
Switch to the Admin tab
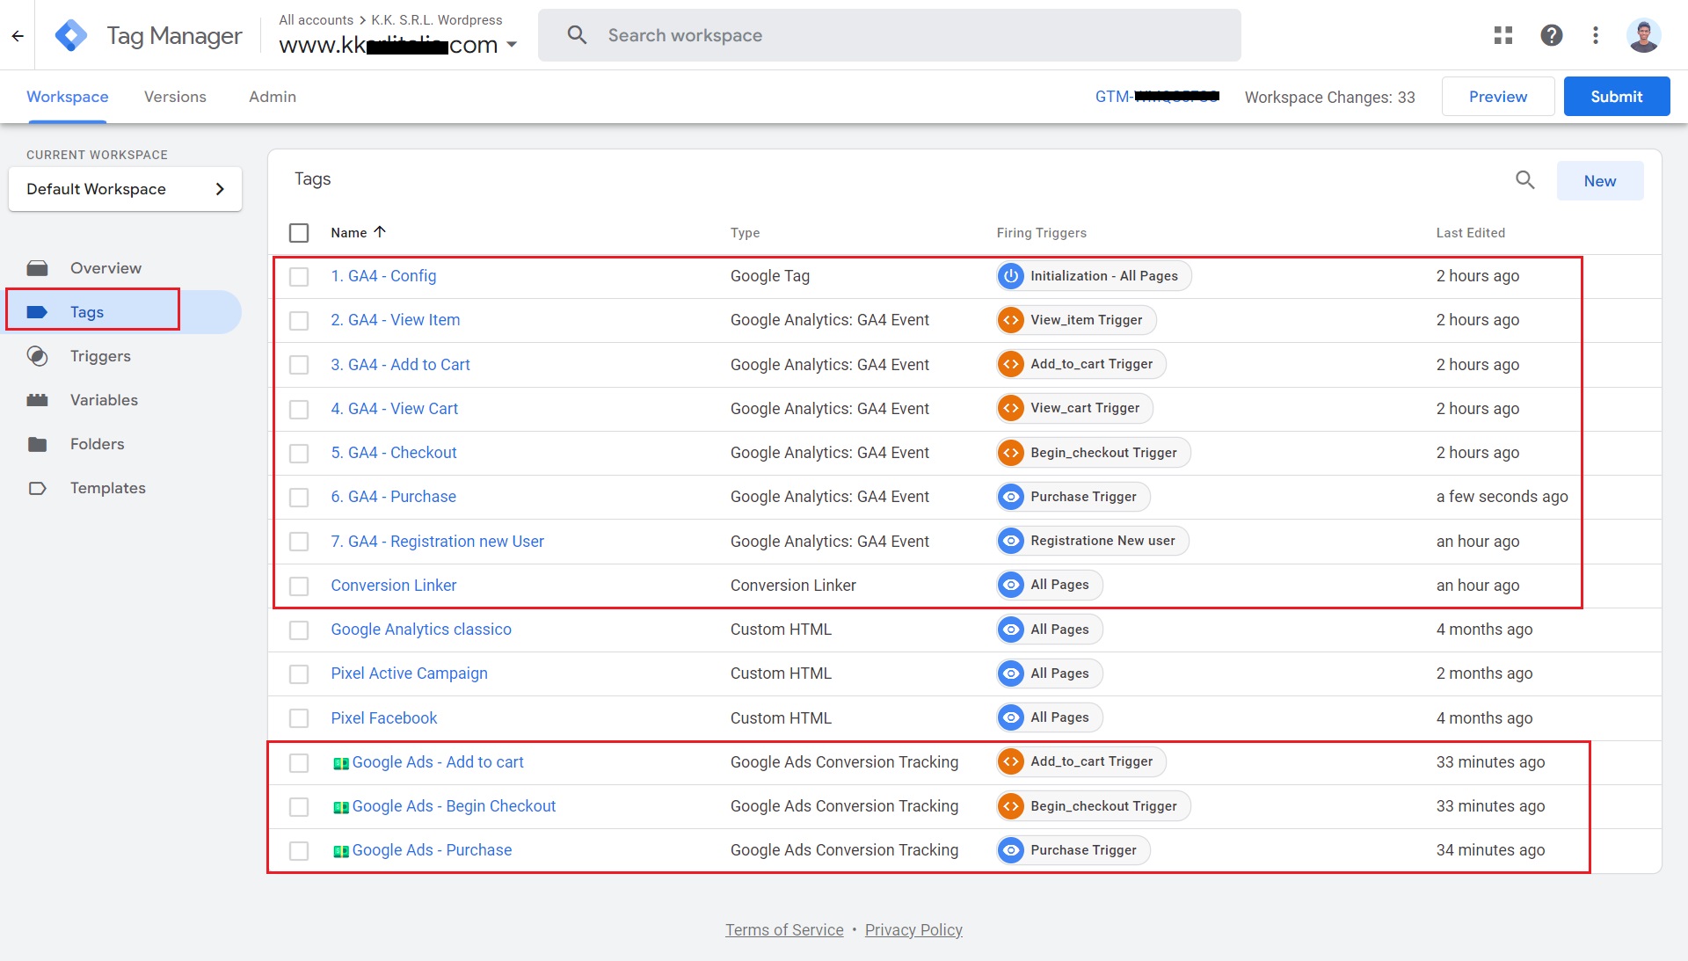(273, 97)
